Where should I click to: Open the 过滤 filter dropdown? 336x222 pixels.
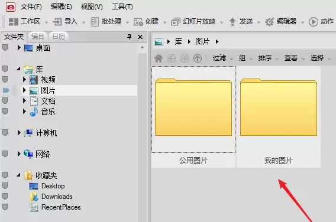click(222, 58)
